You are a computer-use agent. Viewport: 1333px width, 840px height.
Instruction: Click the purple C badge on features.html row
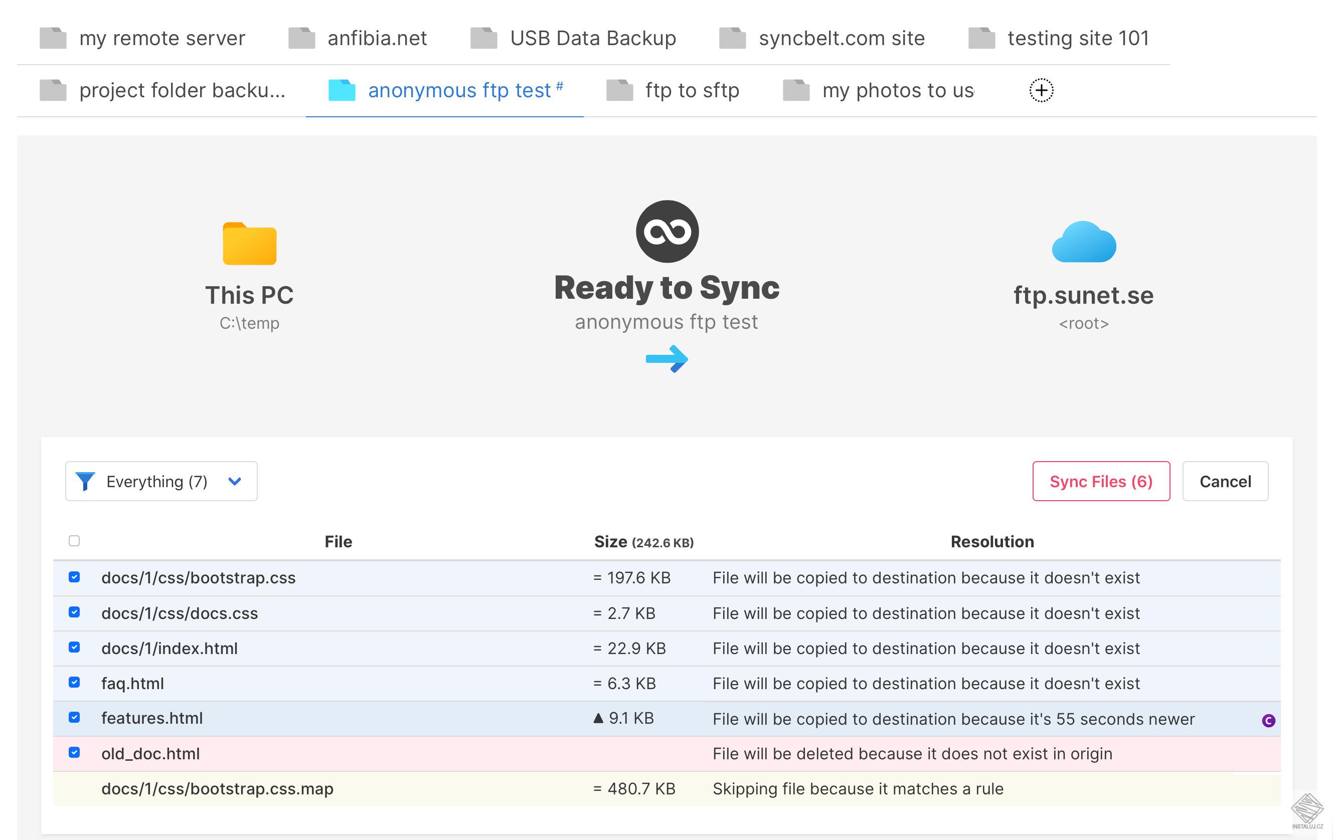[1268, 720]
